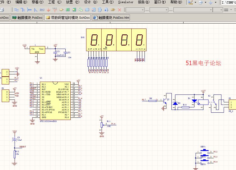Click the red X No ERC tool
Image resolution: width=236 pixels, height=170 pixels.
[x=120, y=10]
